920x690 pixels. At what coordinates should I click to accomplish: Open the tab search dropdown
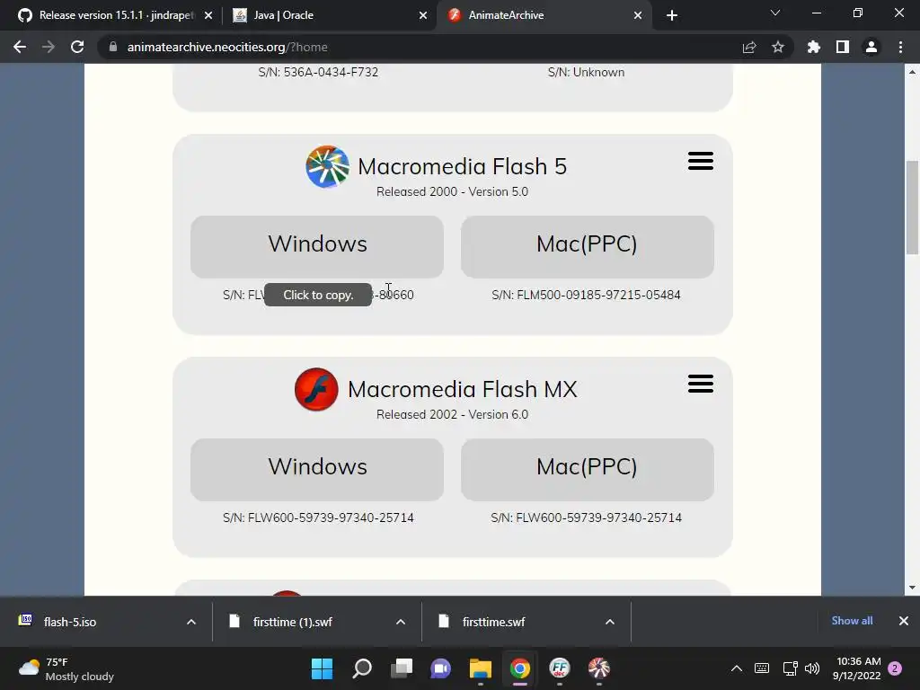point(775,13)
